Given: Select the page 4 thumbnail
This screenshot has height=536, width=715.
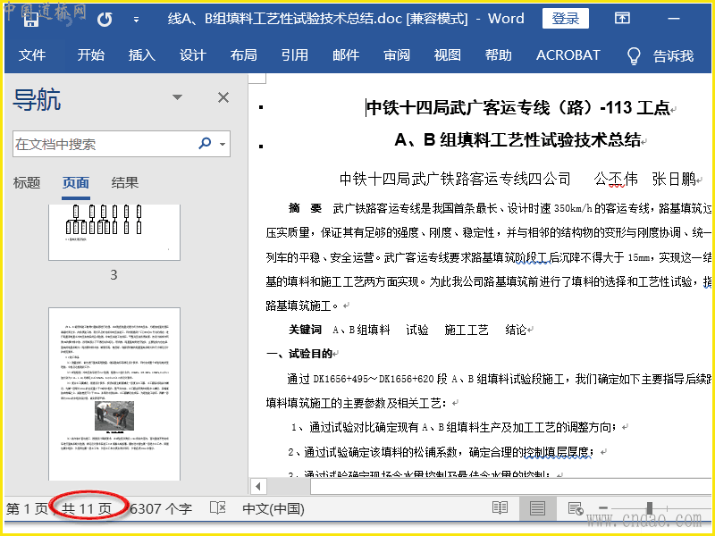Looking at the screenshot, I should click(x=114, y=393).
